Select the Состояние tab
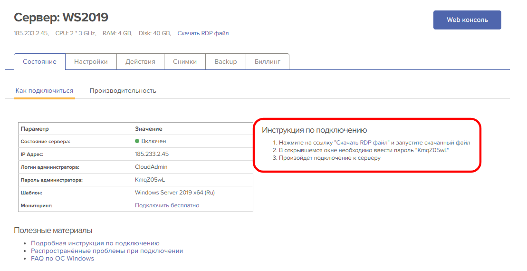The width and height of the screenshot is (527, 271). coord(39,62)
